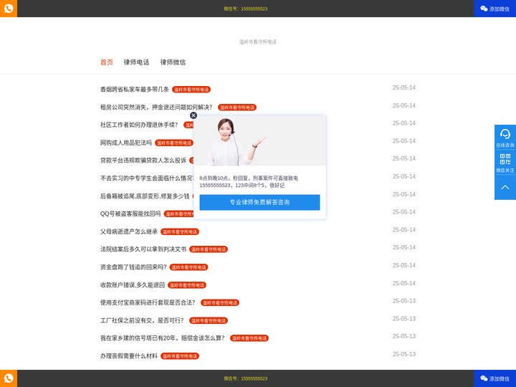Screen dimensions: 516x387
Task: Select the 律师电话 navigation tab
Action: pyautogui.click(x=137, y=62)
